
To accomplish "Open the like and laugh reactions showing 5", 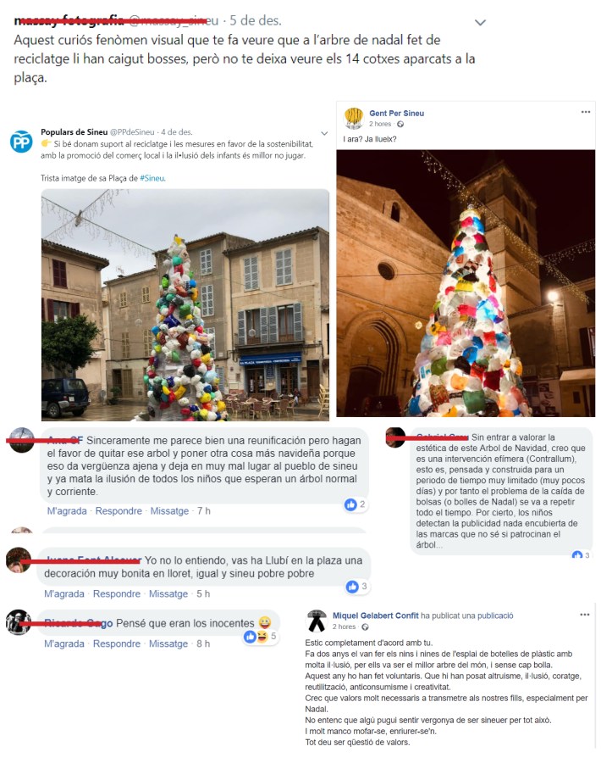I will (261, 637).
